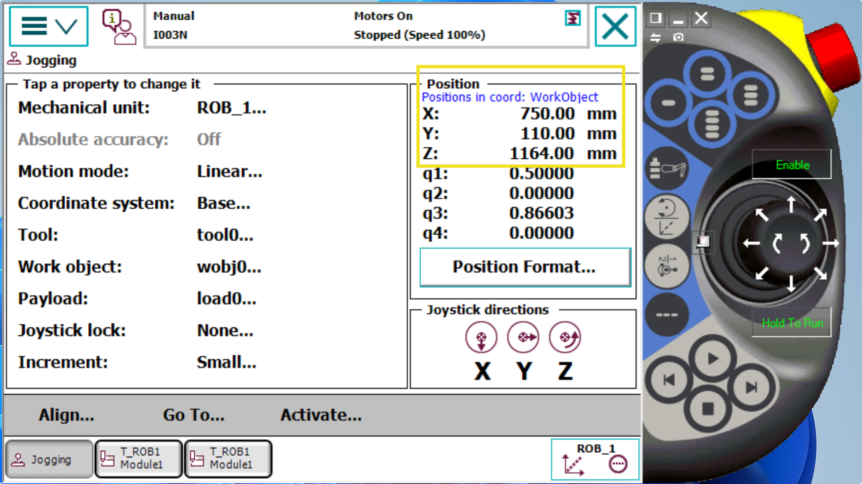Screen dimensions: 862x484
Task: Click the Position Format button
Action: (x=524, y=267)
